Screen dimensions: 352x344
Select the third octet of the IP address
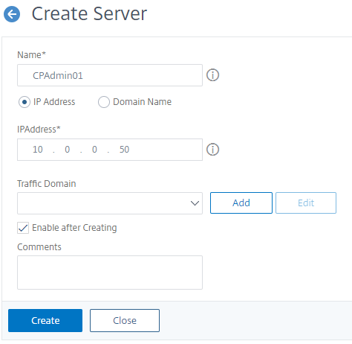(x=94, y=150)
